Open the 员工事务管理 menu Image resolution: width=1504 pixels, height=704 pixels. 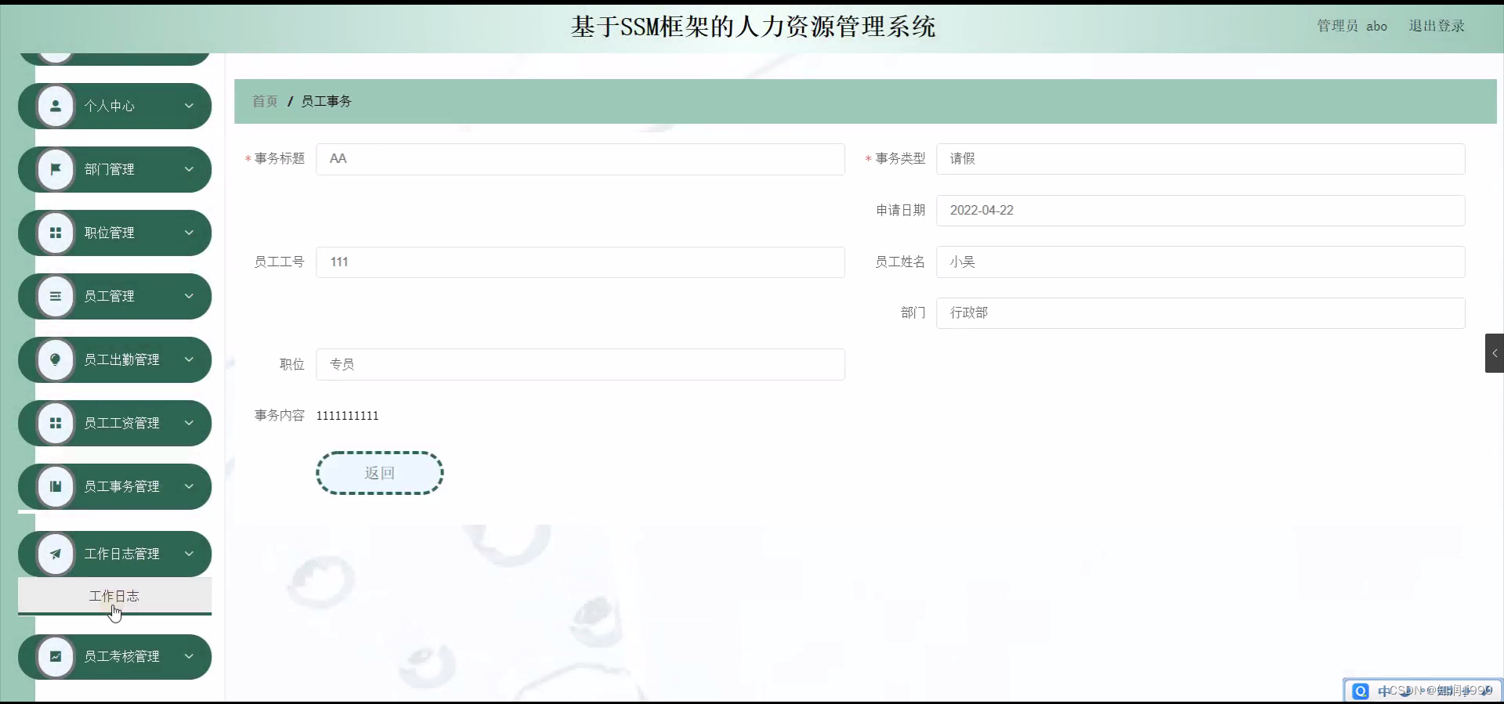point(115,486)
